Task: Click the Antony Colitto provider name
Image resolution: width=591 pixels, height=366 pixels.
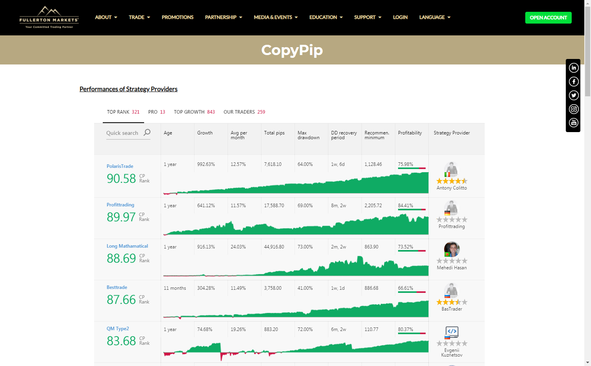Action: coord(452,188)
